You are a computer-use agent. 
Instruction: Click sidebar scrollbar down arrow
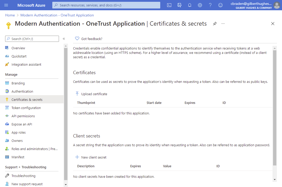pos(66,184)
